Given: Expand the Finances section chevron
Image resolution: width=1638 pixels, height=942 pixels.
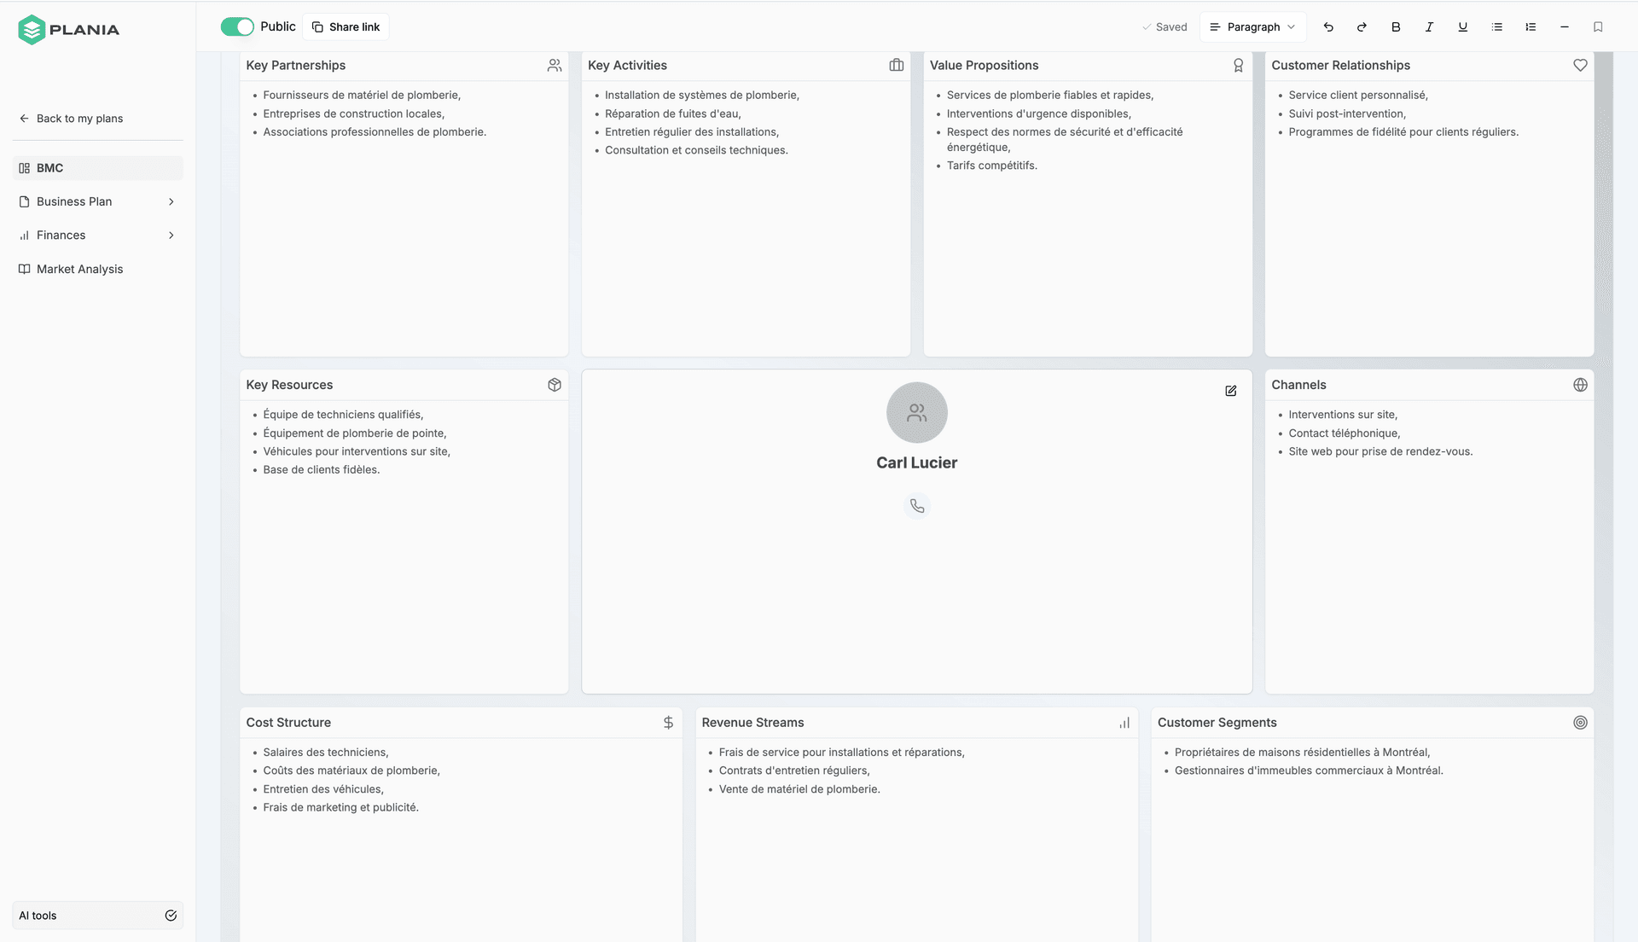Looking at the screenshot, I should [171, 235].
